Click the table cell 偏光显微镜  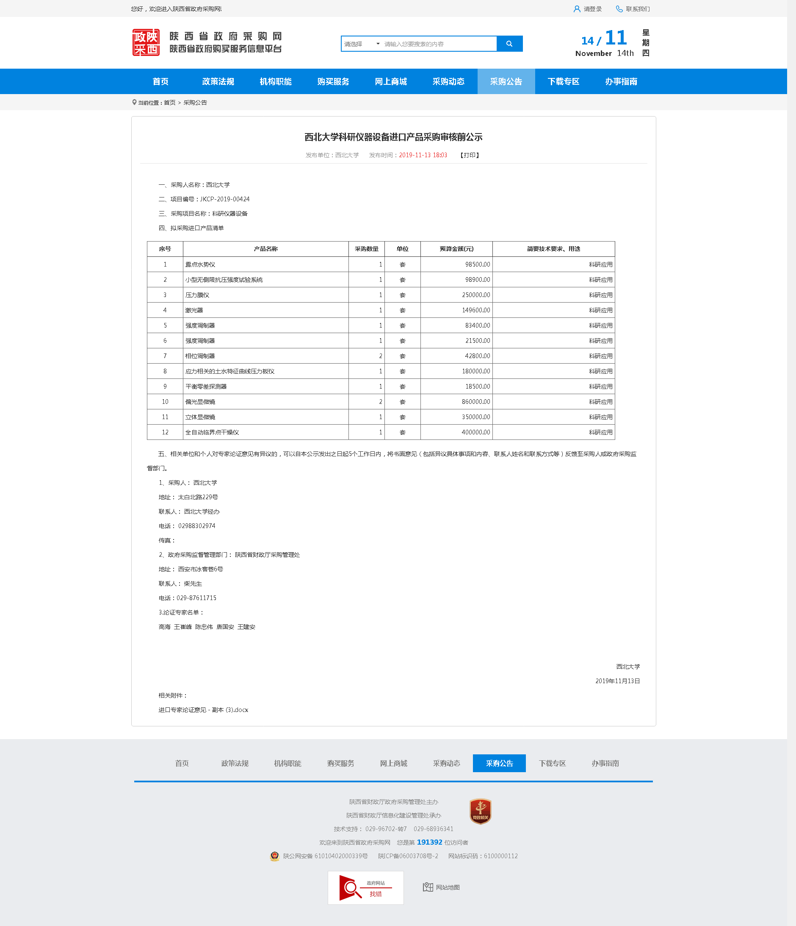265,402
